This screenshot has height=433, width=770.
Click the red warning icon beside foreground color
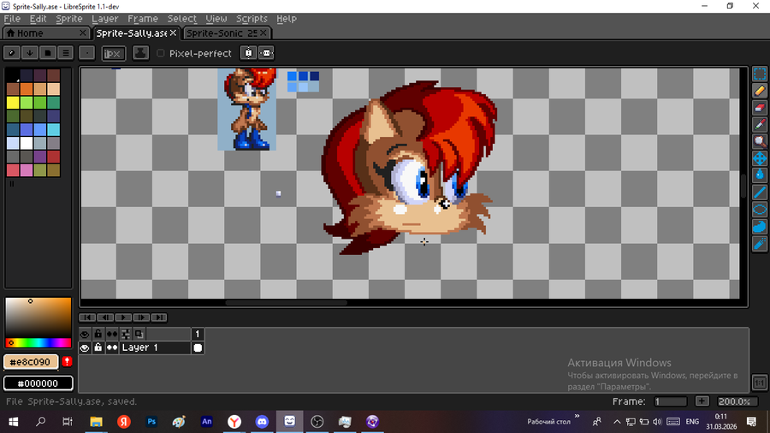tap(67, 362)
